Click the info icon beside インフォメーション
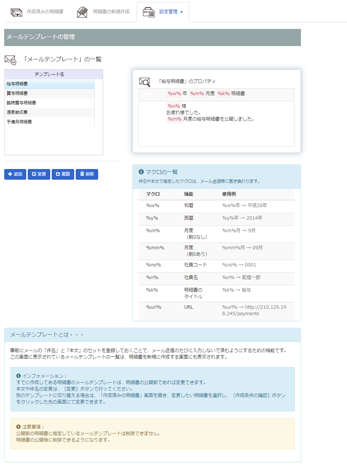The width and height of the screenshot is (347, 469). pyautogui.click(x=18, y=376)
